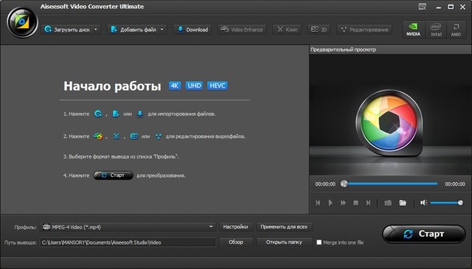Click the add file icon in step 1
472x269 pixels.
[x=116, y=114]
